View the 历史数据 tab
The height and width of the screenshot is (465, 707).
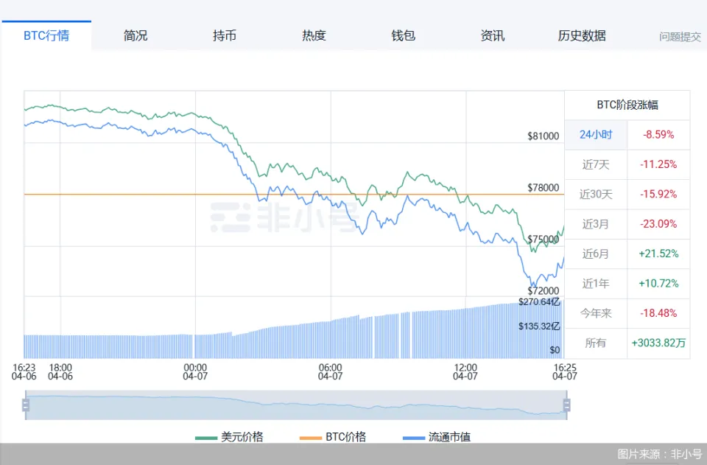(x=582, y=35)
